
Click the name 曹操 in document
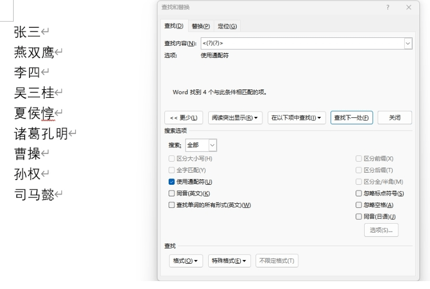[27, 153]
